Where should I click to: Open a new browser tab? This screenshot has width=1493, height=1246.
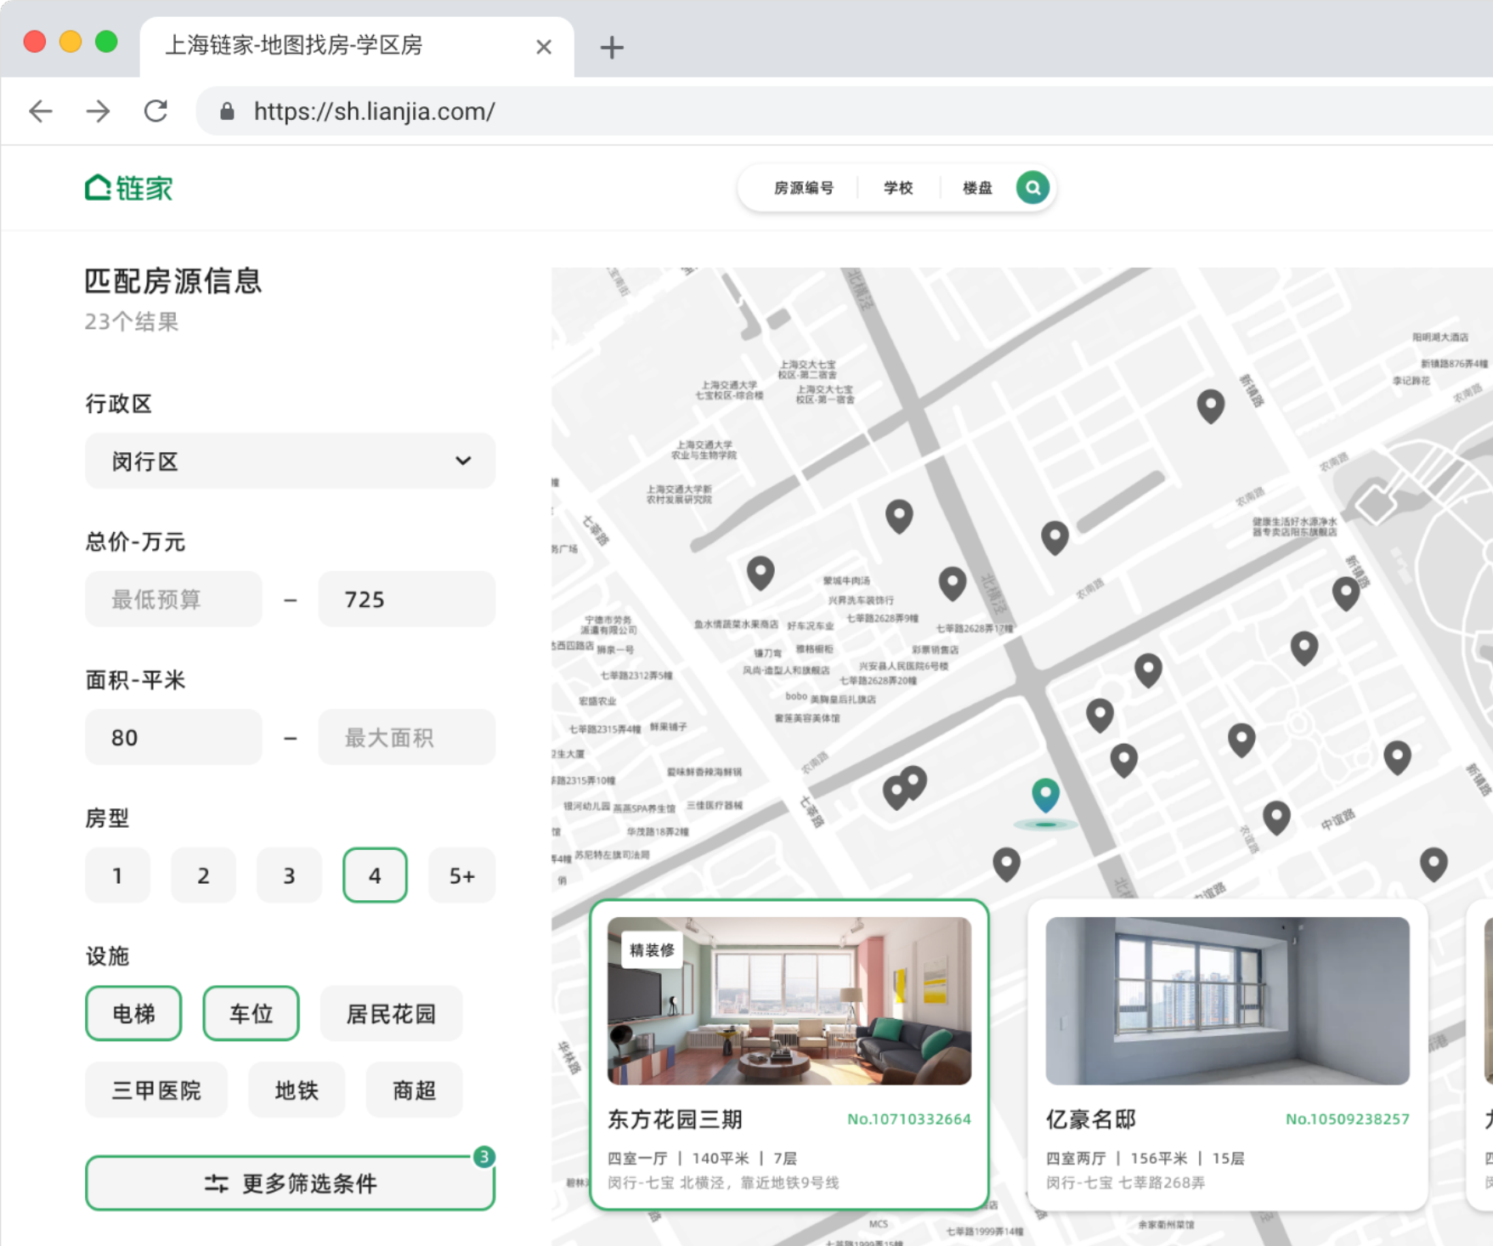coord(611,48)
